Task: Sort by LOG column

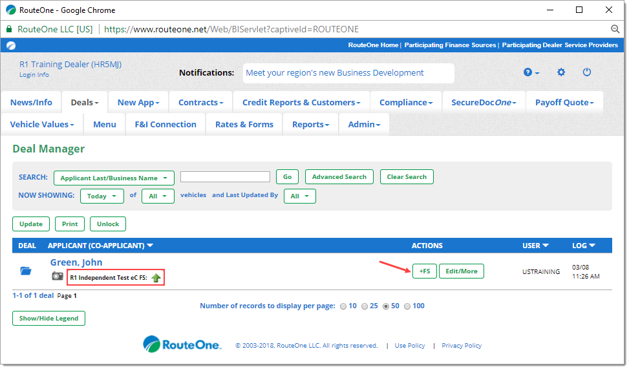Action: point(583,246)
